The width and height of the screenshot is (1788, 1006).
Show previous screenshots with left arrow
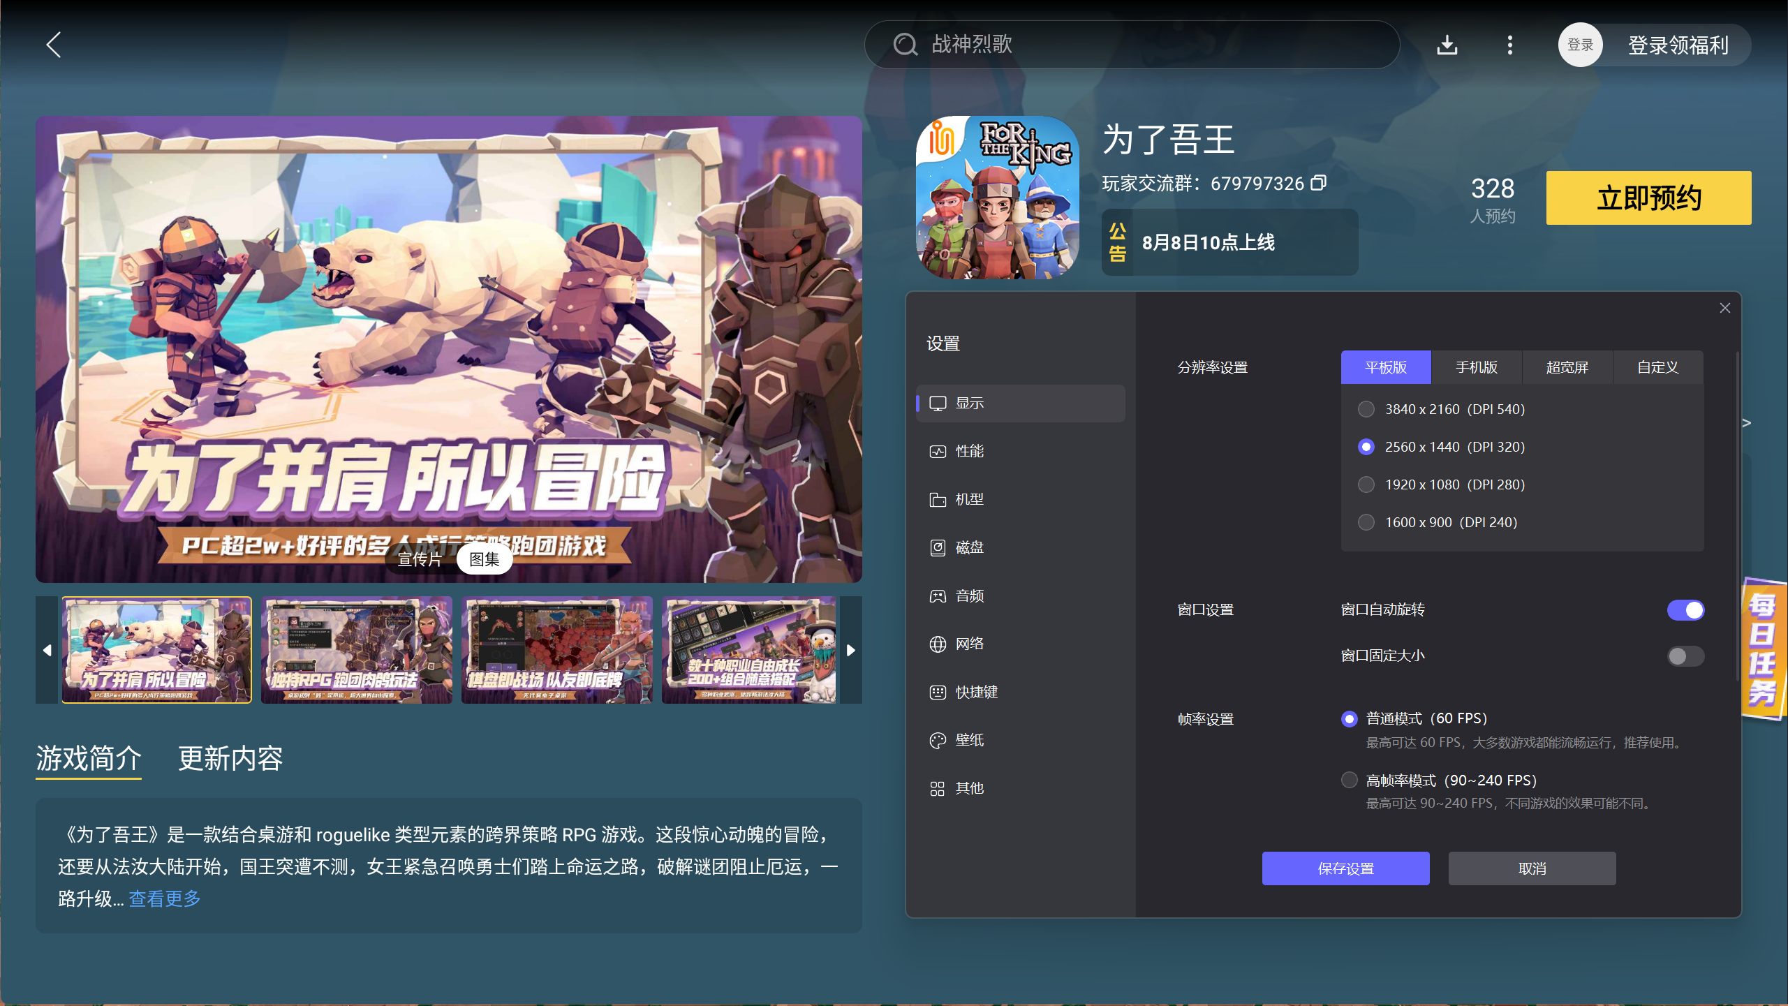(47, 650)
